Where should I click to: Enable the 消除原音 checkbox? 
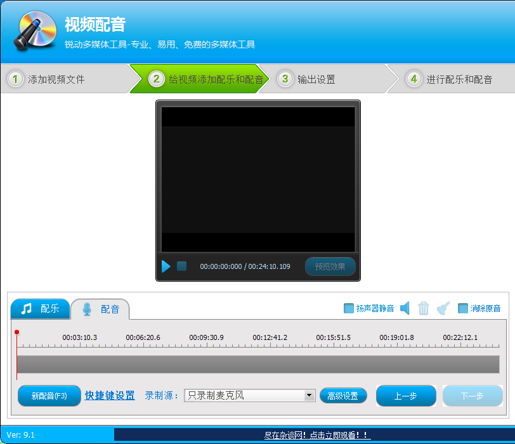click(463, 308)
